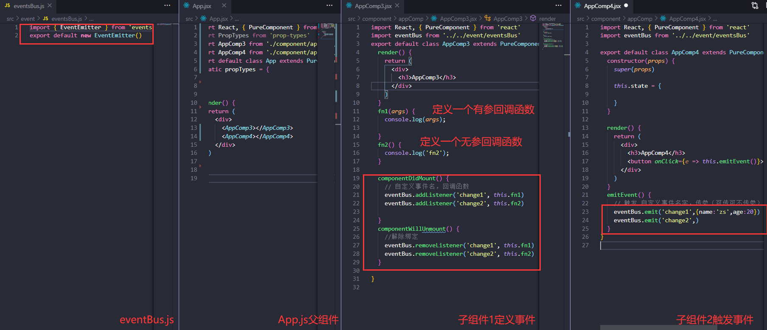The image size is (767, 330).
Task: Click the JS file icon on eventsBus.js tab
Action: 7,6
